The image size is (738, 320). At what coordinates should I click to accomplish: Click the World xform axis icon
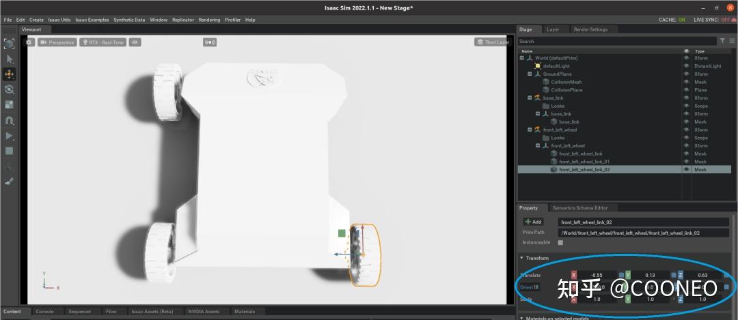point(530,58)
